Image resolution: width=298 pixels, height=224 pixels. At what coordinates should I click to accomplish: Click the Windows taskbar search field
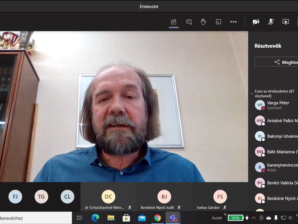point(34,218)
